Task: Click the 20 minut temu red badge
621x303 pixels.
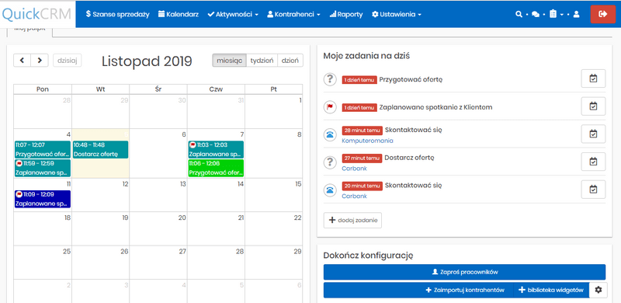Action: [x=362, y=186]
